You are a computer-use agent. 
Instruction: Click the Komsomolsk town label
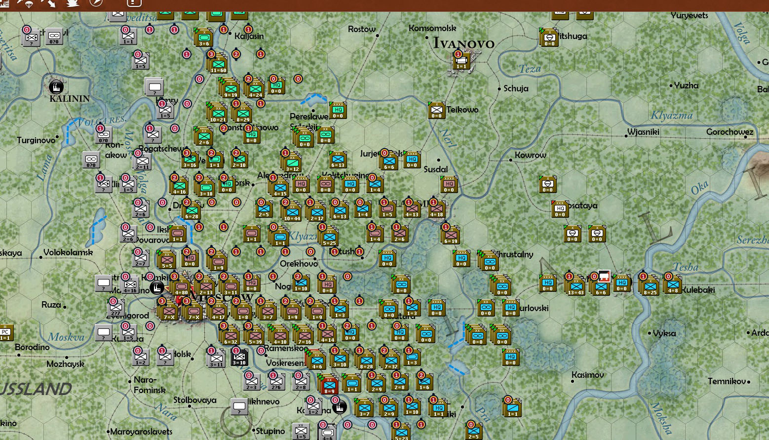[x=433, y=28]
